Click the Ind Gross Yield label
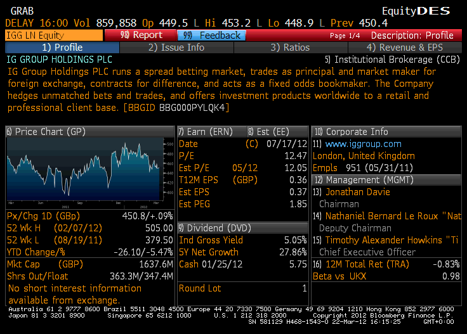This screenshot has height=334, width=467. pyautogui.click(x=211, y=240)
